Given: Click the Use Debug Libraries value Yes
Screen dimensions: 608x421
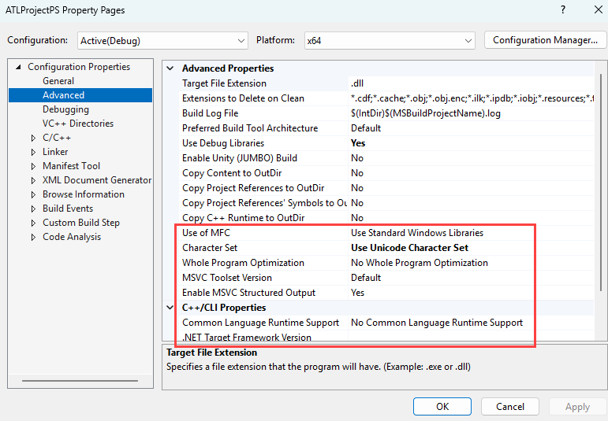Looking at the screenshot, I should (358, 143).
